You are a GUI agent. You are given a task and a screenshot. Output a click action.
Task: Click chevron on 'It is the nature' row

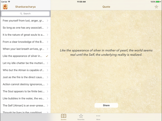point(48,35)
